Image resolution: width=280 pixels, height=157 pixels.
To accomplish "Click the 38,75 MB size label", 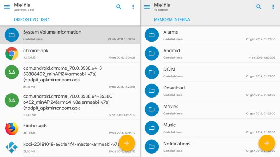I will tap(29, 133).
